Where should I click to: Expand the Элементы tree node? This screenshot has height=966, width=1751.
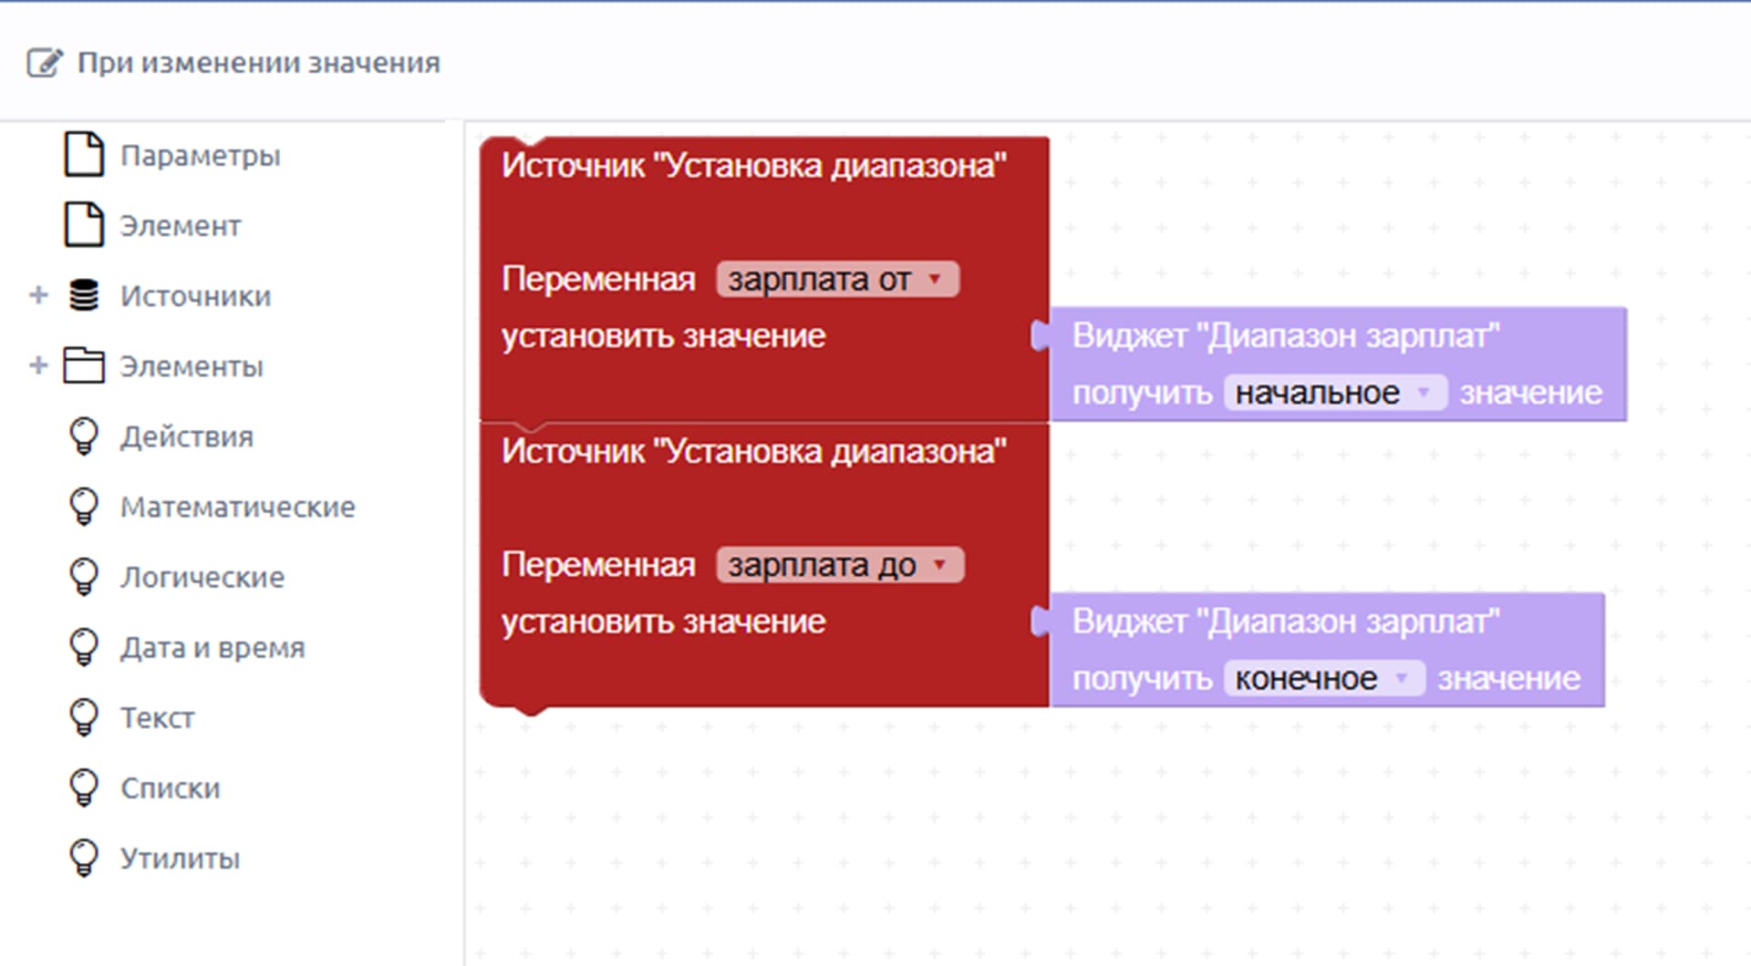38,365
